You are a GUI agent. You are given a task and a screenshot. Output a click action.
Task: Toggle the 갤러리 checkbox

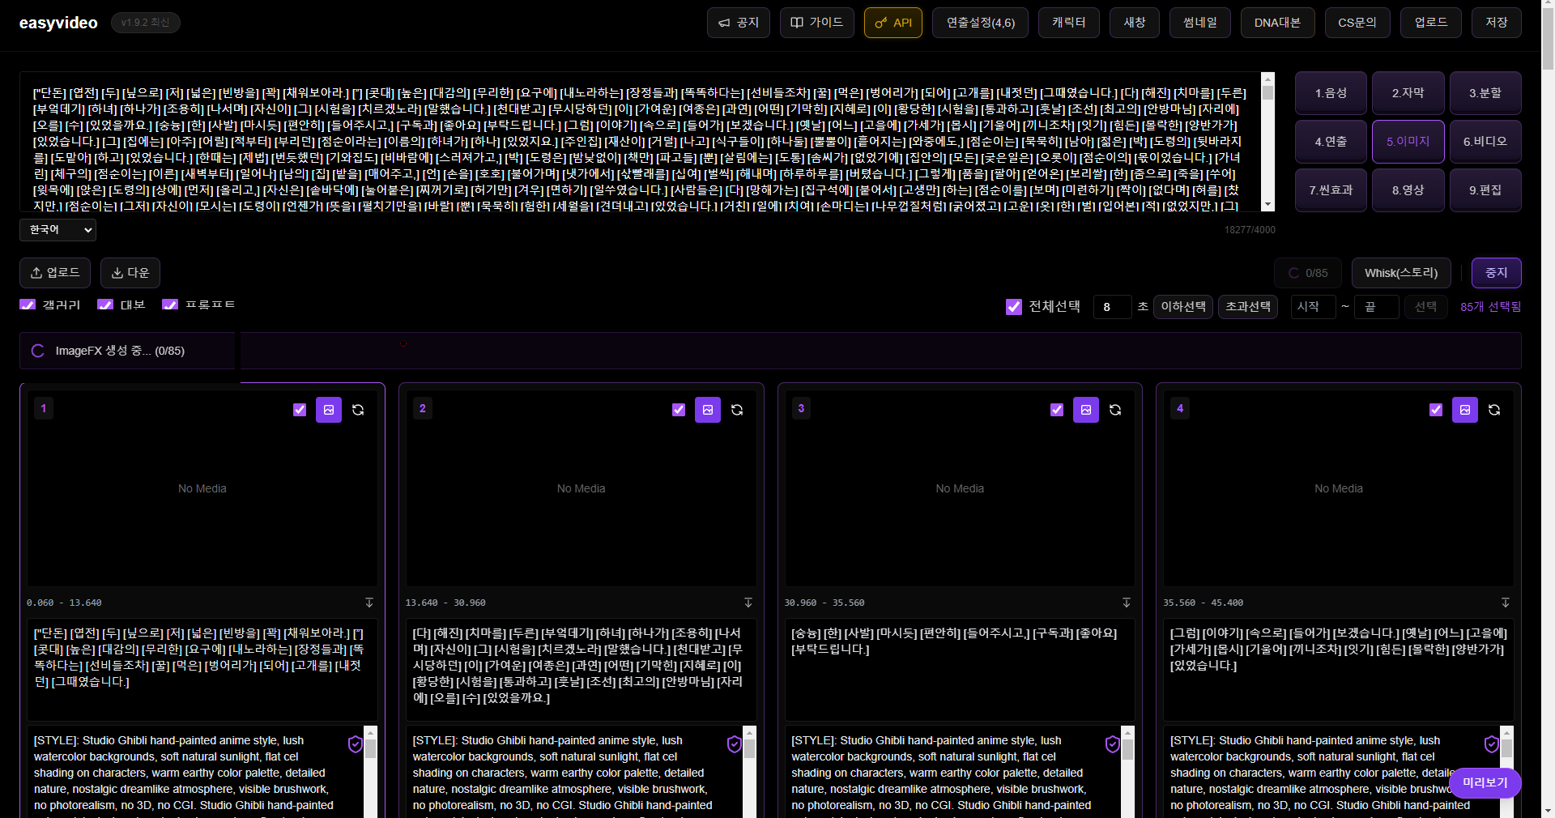point(28,305)
